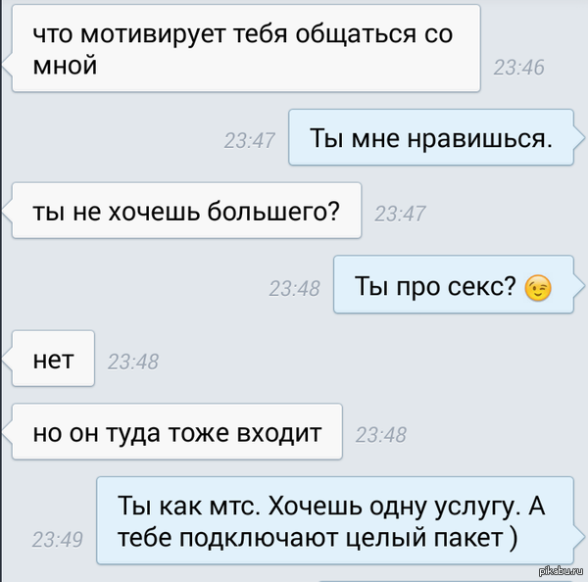
Task: Click the 23:49 timestamp
Action: (x=58, y=540)
